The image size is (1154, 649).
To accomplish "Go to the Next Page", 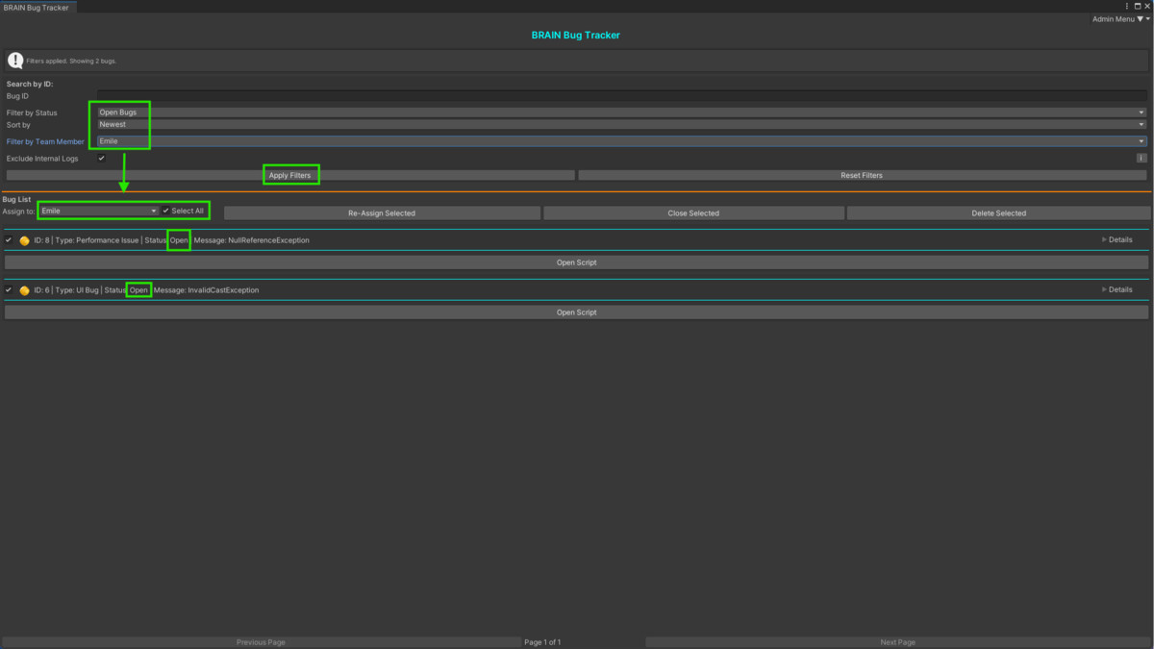I will (x=898, y=642).
